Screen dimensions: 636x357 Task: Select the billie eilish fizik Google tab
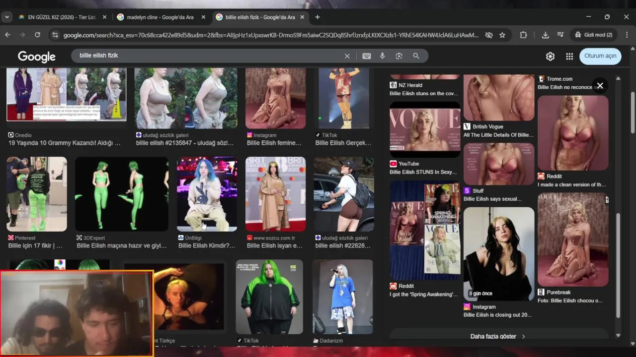pos(259,17)
